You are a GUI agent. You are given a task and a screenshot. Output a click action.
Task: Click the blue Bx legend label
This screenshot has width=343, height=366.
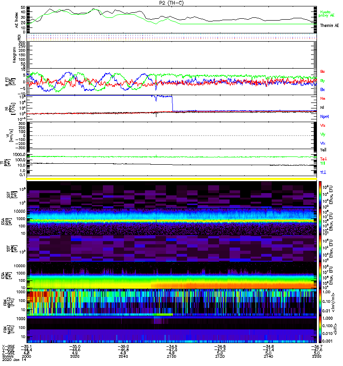click(322, 89)
